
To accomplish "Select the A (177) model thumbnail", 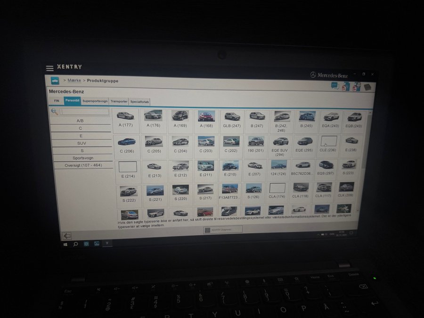I will 125,118.
